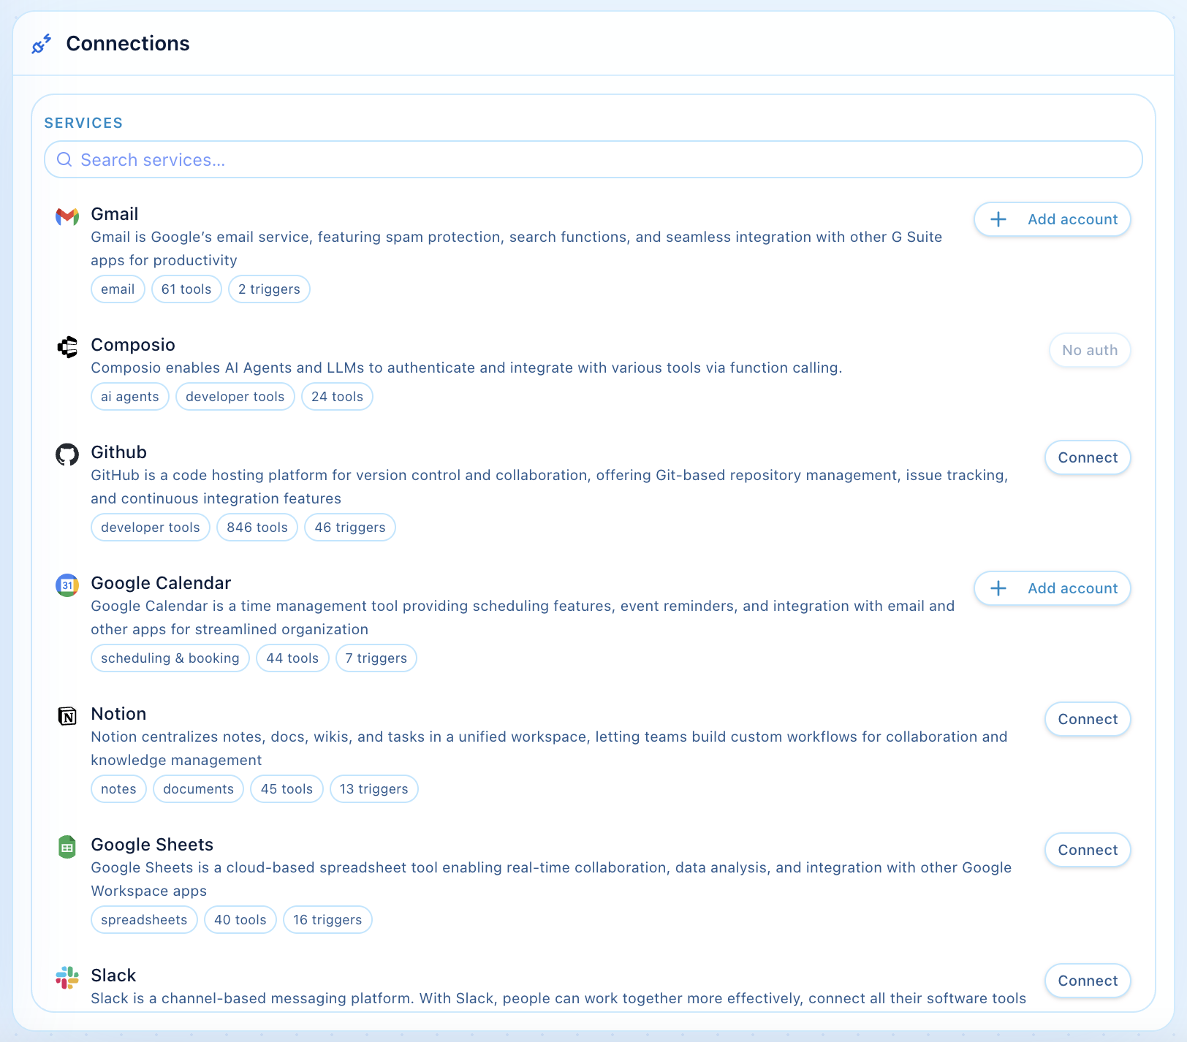Open the Google Sheets service title
Viewport: 1187px width, 1042px height.
152,845
